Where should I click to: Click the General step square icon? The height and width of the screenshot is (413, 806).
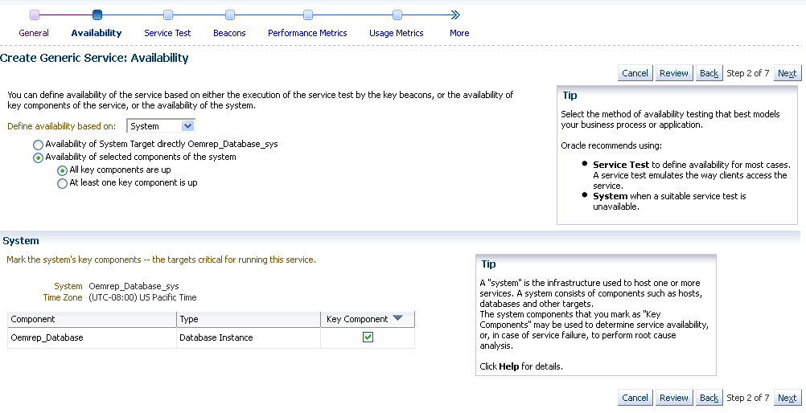pos(35,15)
